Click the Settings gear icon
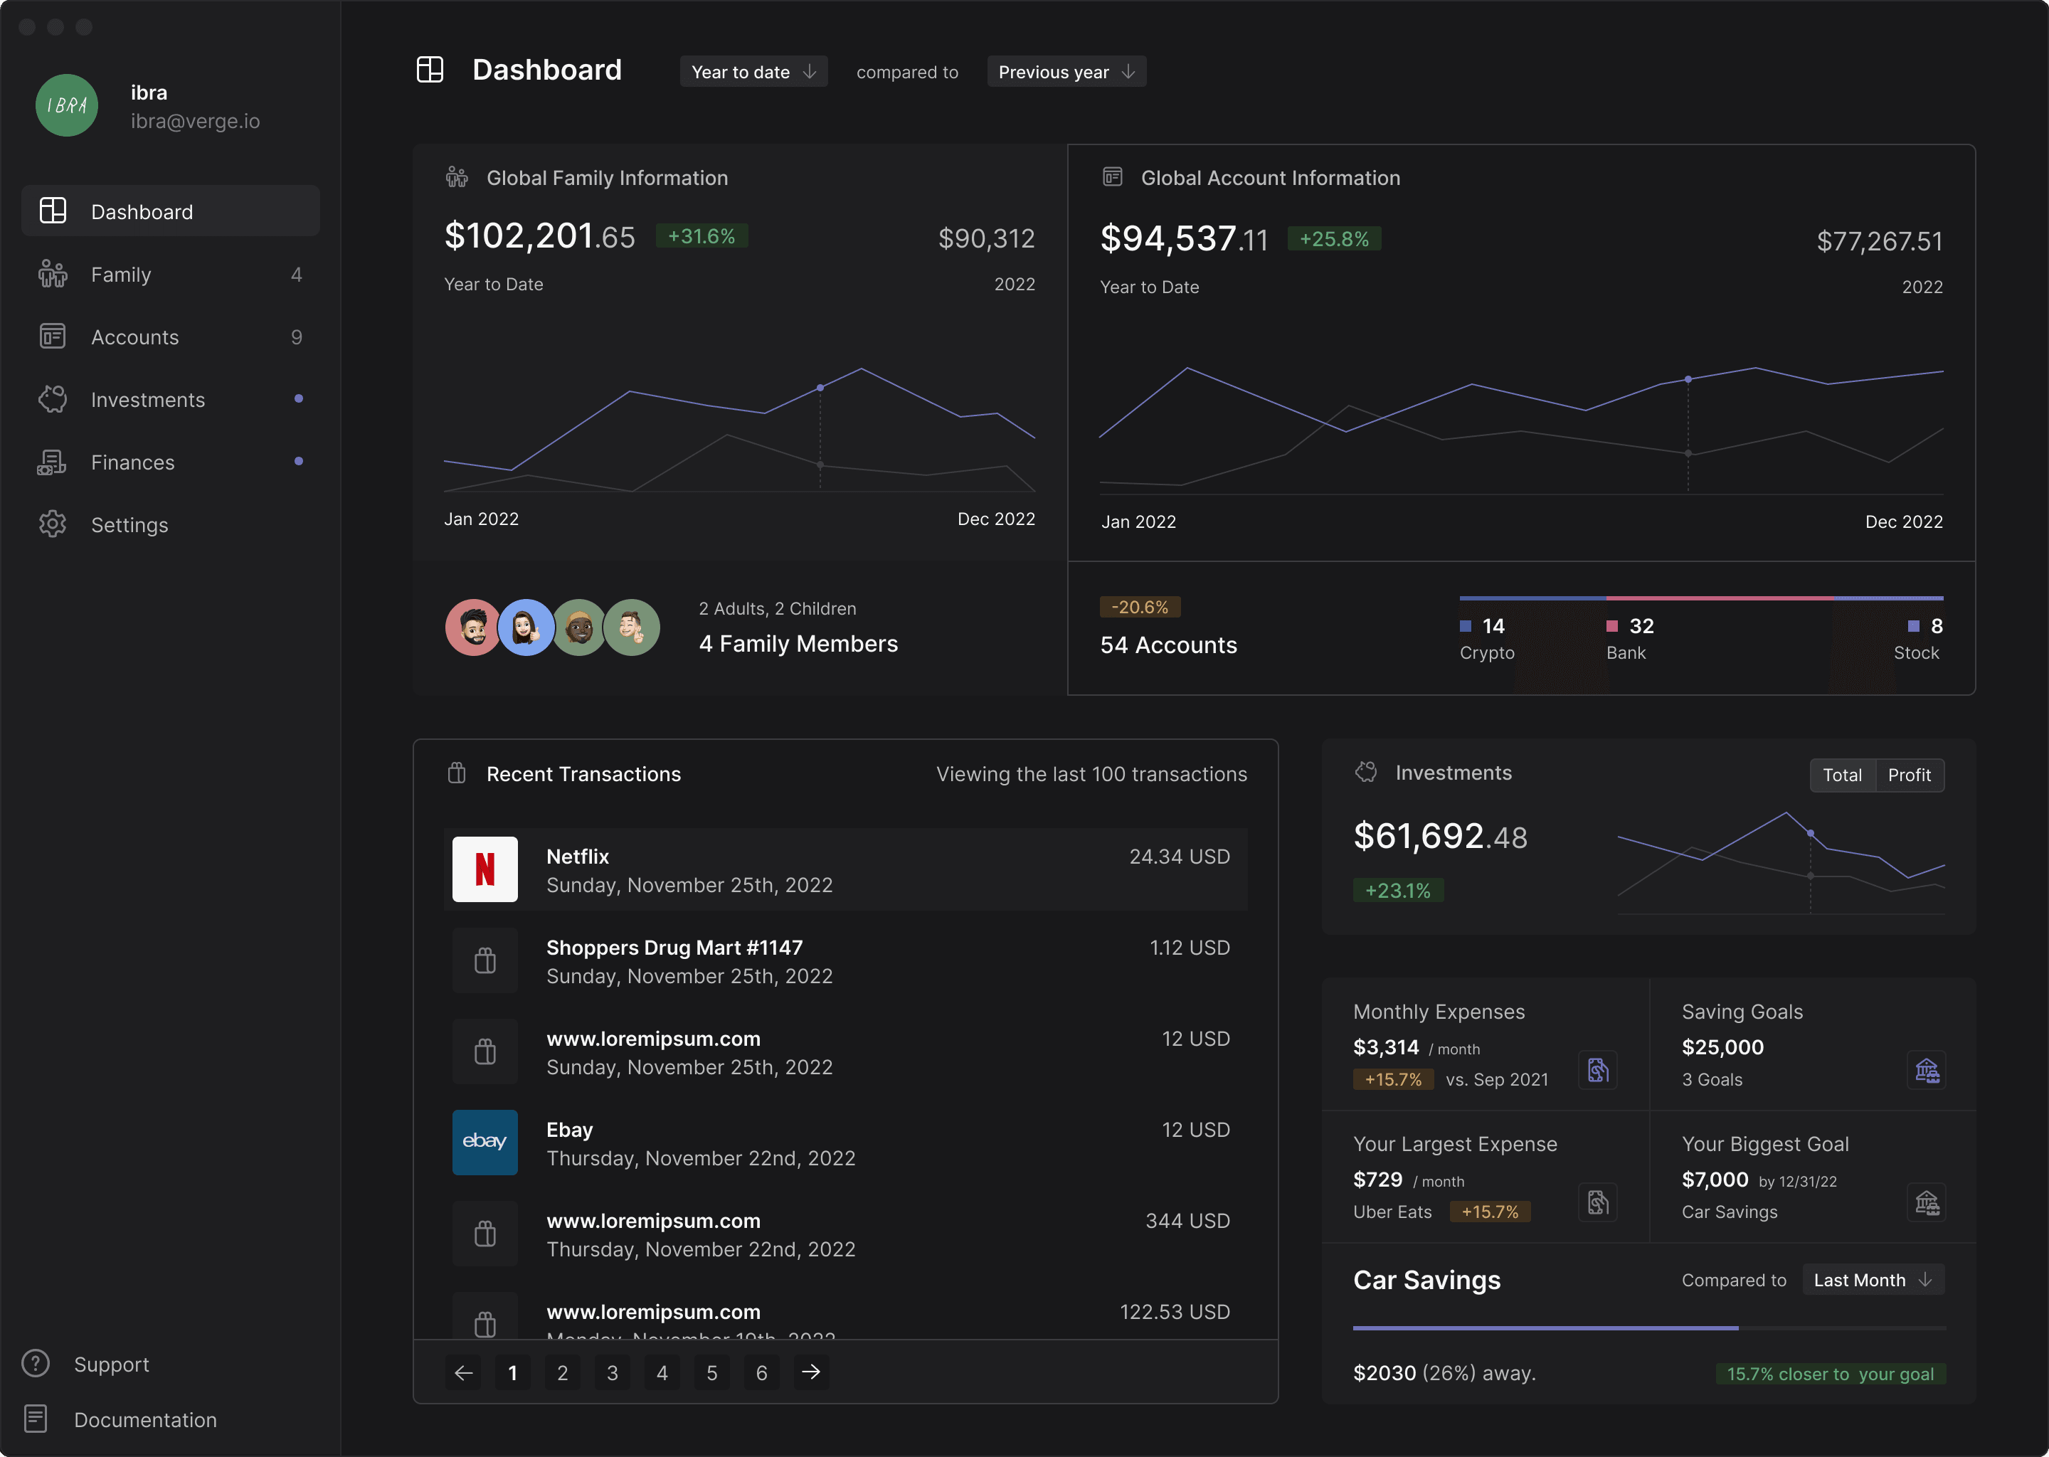 coord(53,524)
